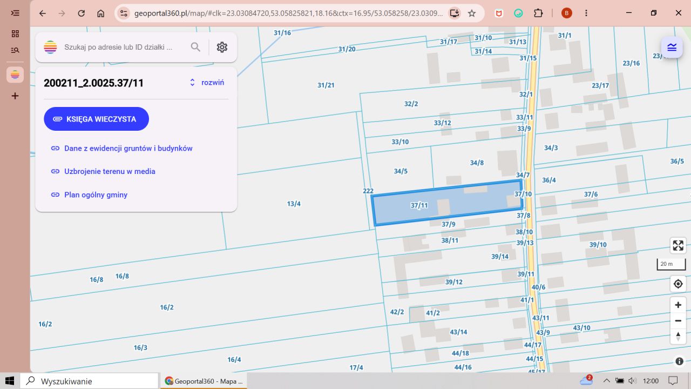Open profile B account menu

(x=566, y=13)
